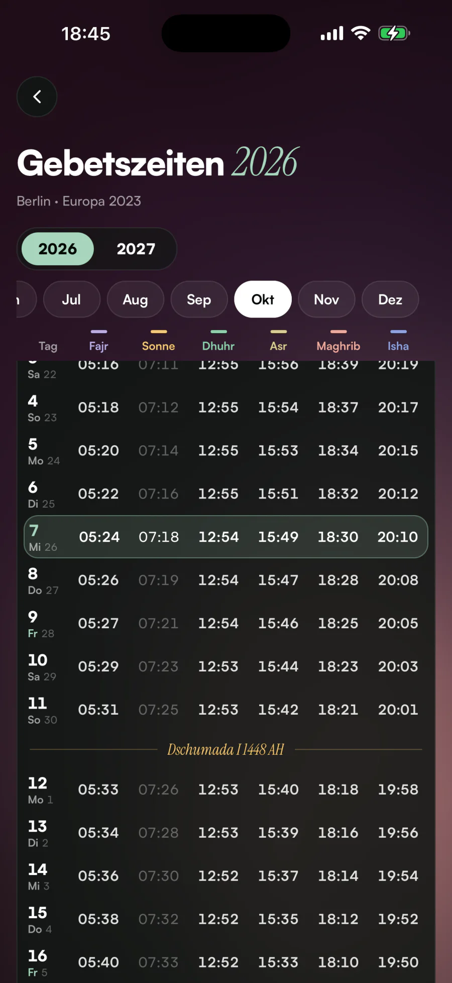Tap the Wi-Fi status icon
This screenshot has height=983, width=452.
tap(361, 33)
